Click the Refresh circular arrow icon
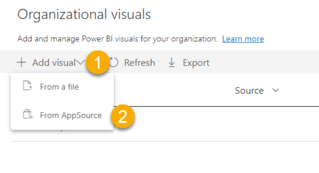 114,62
